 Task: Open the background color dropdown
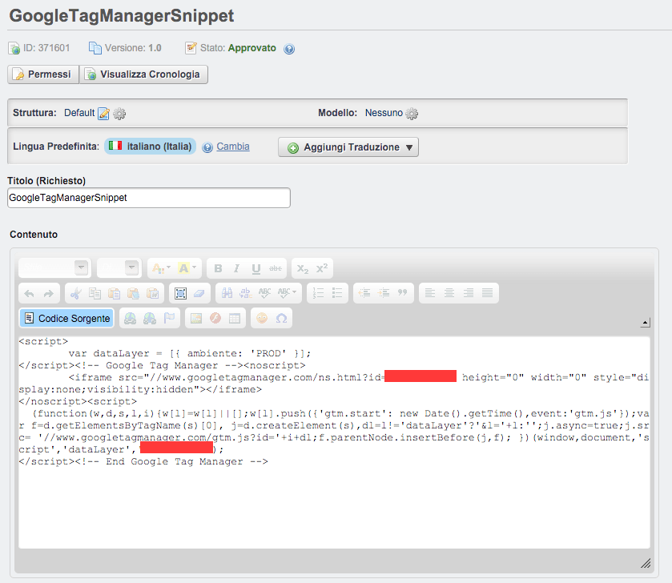point(187,268)
